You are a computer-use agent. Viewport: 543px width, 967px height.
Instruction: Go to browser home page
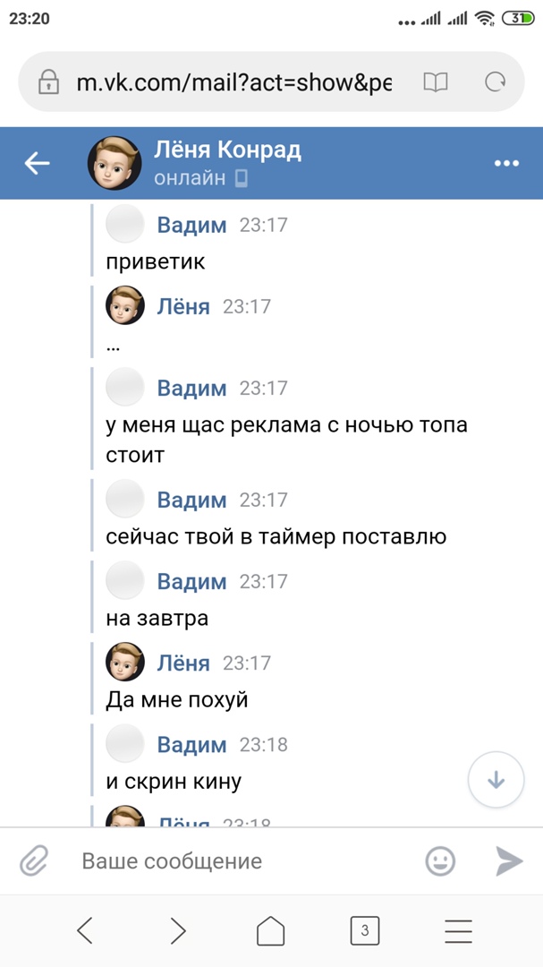tap(270, 931)
